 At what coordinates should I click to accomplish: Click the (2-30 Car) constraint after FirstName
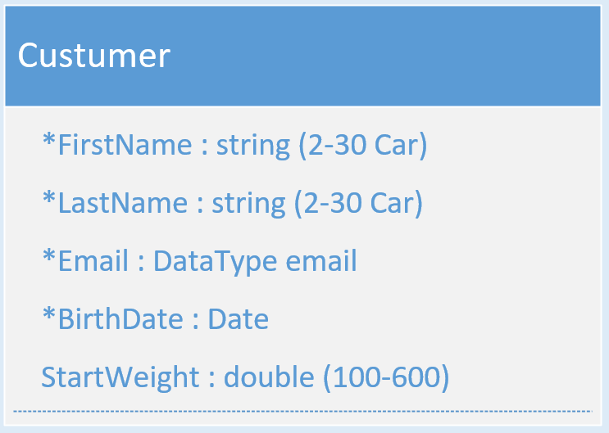363,146
